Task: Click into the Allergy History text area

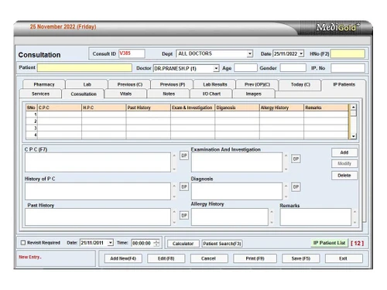Action: (x=230, y=217)
